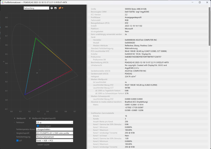Click the Urheberrecht No copyright text
The width and height of the screenshot is (211, 149).
pos(146,67)
